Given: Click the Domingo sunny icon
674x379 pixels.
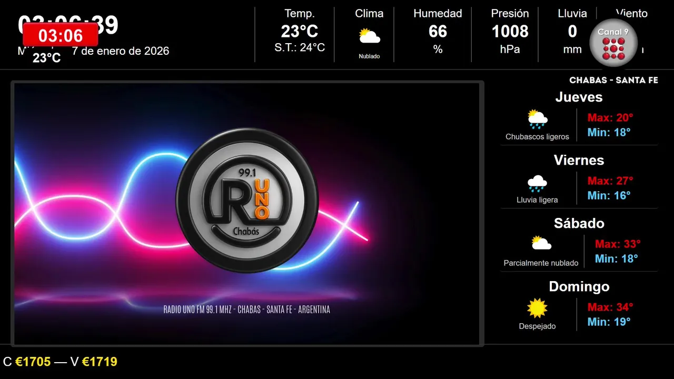Looking at the screenshot, I should [x=537, y=308].
